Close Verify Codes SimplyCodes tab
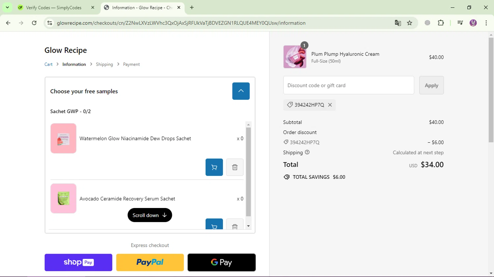Screen dimensions: 494x277 93,8
